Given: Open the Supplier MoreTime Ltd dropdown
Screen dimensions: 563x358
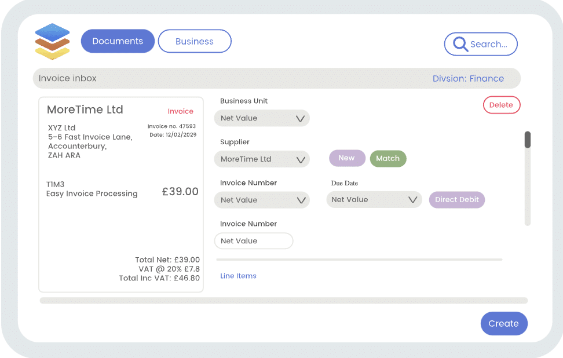Looking at the screenshot, I should tap(262, 159).
